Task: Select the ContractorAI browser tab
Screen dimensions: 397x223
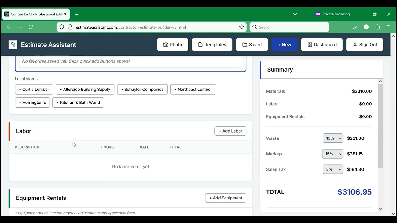Action: click(36, 14)
